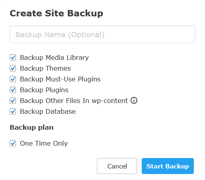Click the info icon beside wp-content option
The image size is (205, 180).
point(134,100)
